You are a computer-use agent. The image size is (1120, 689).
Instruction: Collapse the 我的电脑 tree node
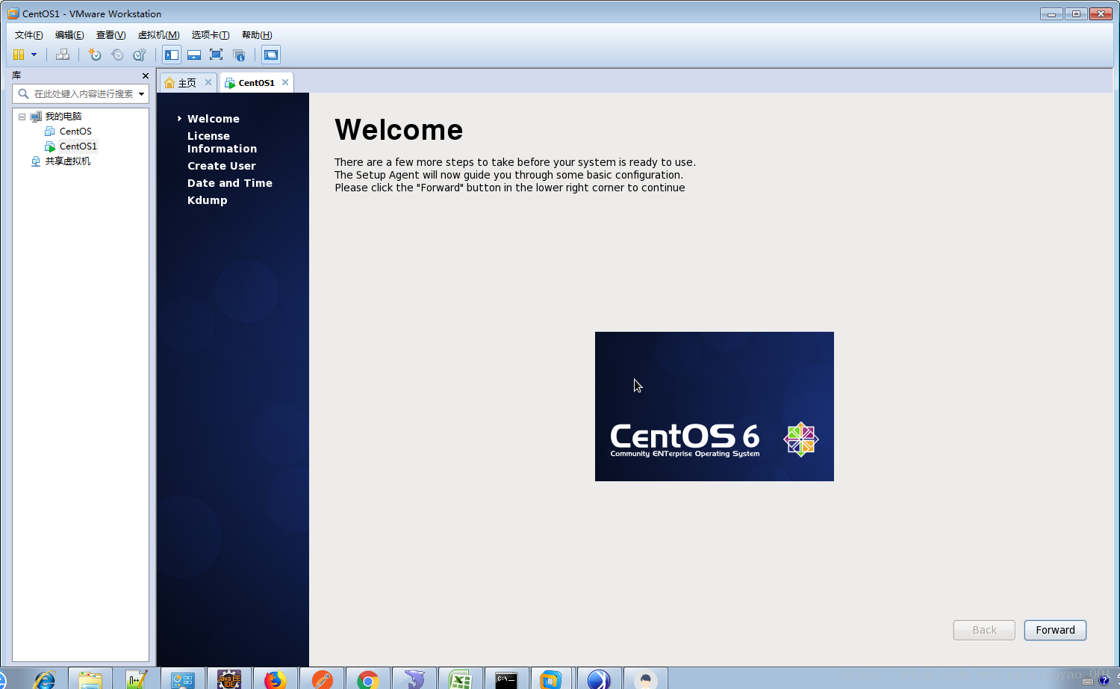pyautogui.click(x=22, y=117)
